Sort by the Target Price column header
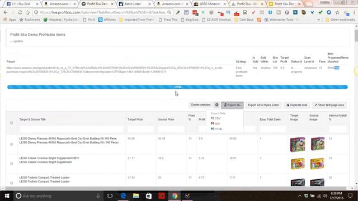The image size is (358, 201). pos(135,119)
